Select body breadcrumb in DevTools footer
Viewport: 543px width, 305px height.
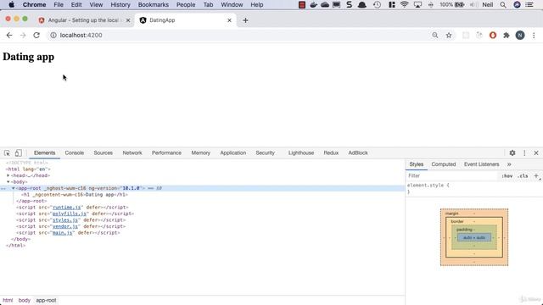click(x=25, y=300)
